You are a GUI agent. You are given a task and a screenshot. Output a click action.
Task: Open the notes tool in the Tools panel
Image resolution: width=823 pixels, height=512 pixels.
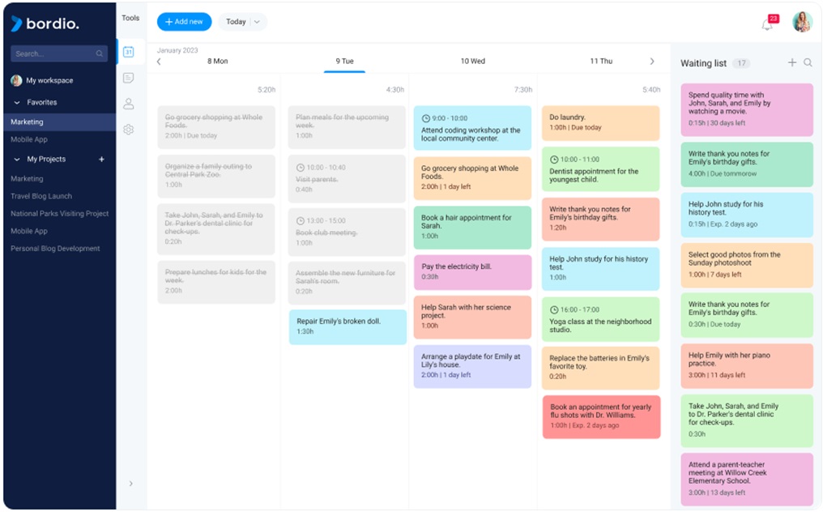click(x=129, y=77)
